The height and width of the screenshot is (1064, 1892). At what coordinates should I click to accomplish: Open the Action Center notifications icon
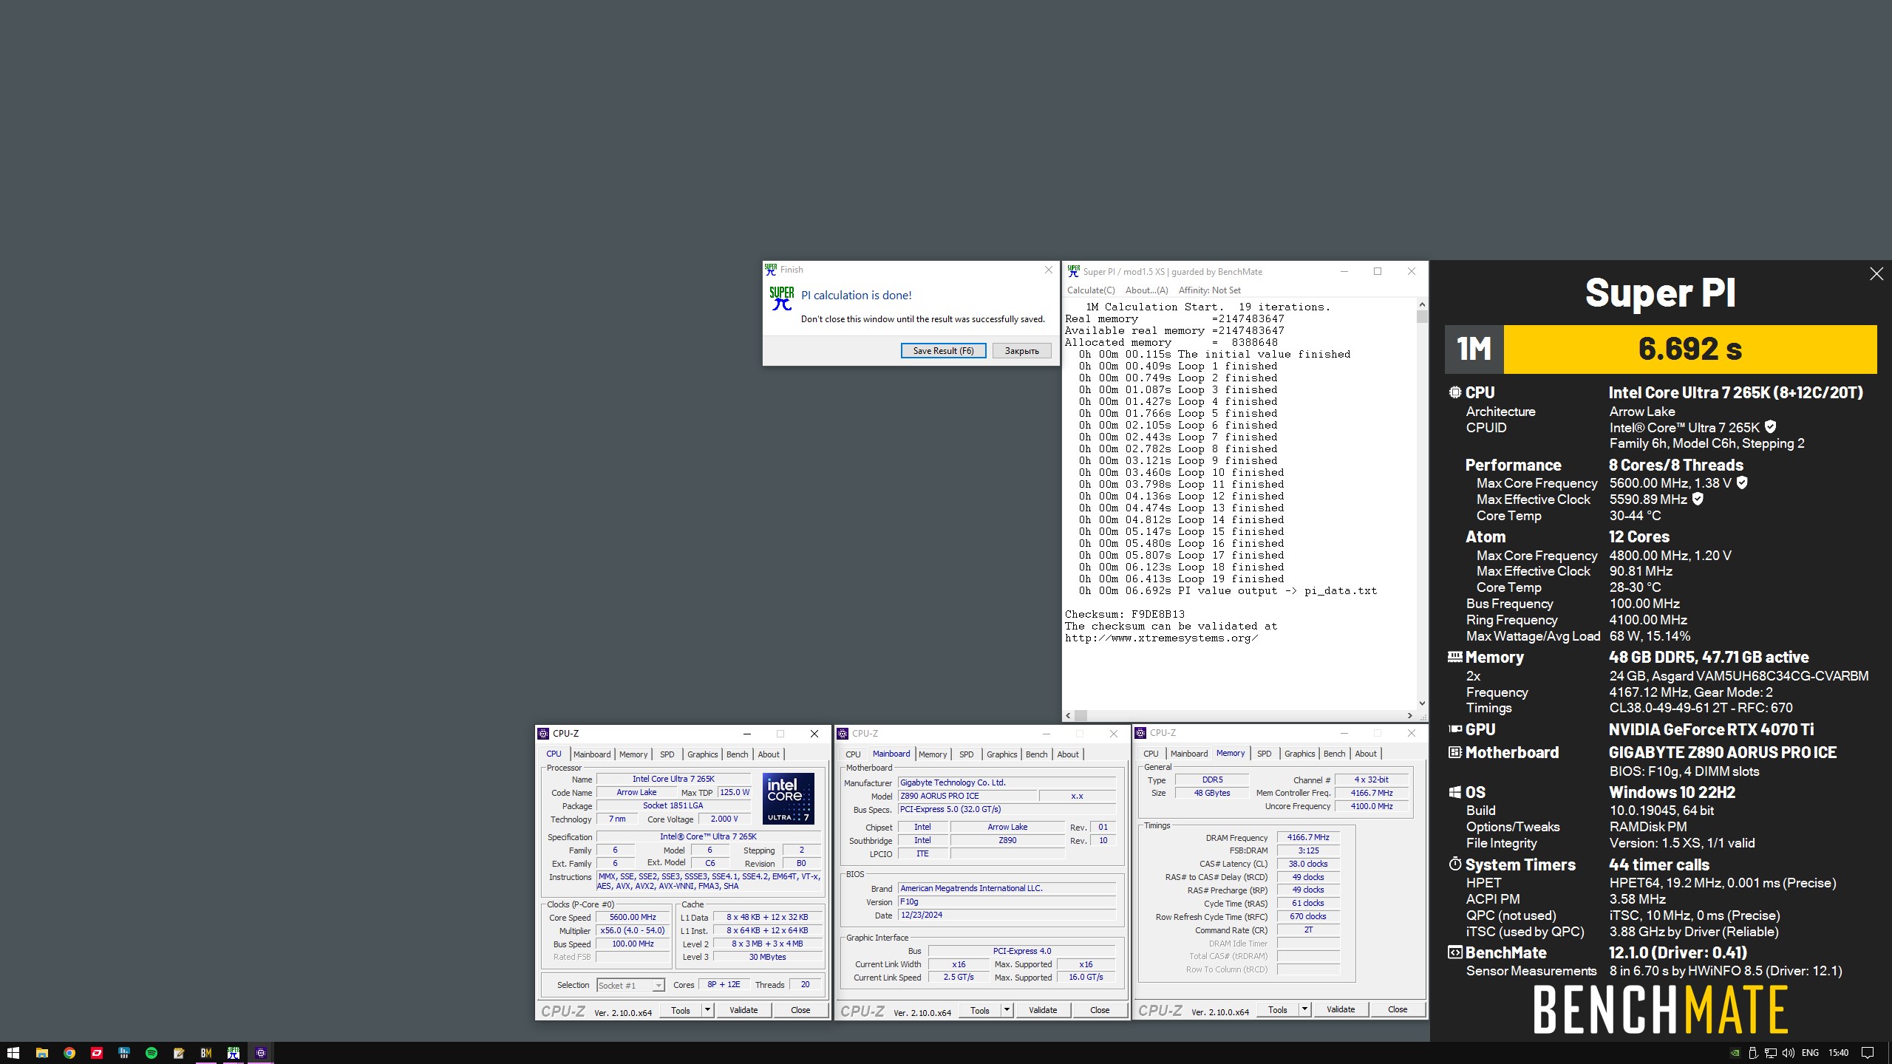[x=1868, y=1053]
